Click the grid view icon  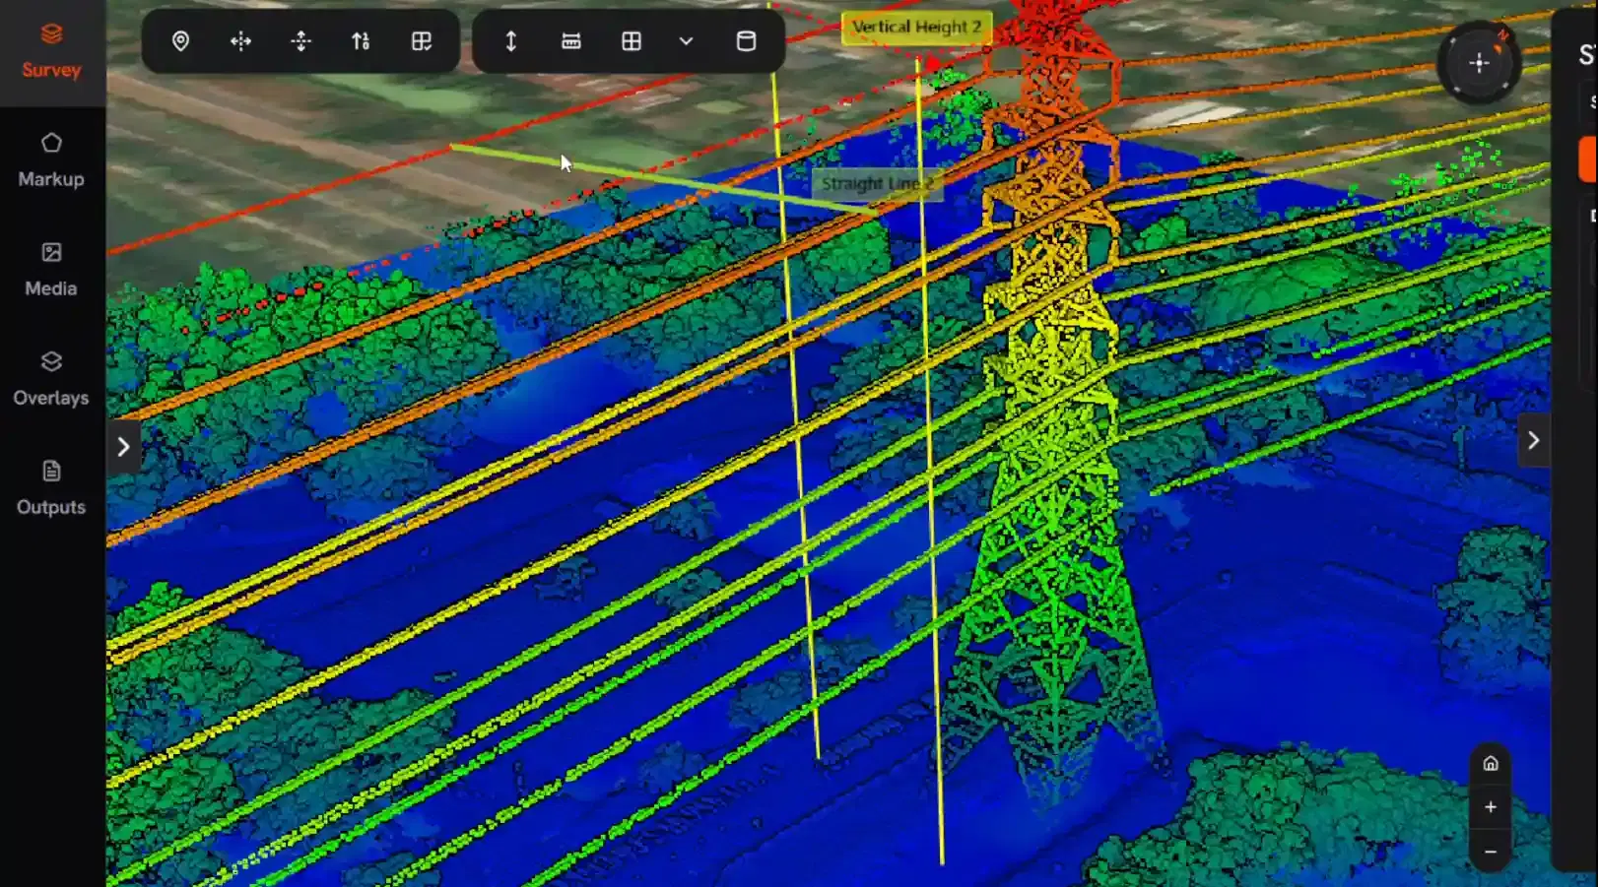coord(631,41)
